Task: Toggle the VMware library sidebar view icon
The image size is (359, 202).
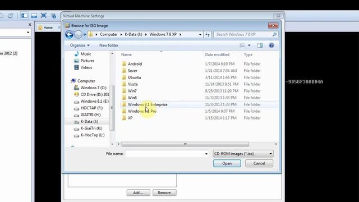Action: [24, 16]
